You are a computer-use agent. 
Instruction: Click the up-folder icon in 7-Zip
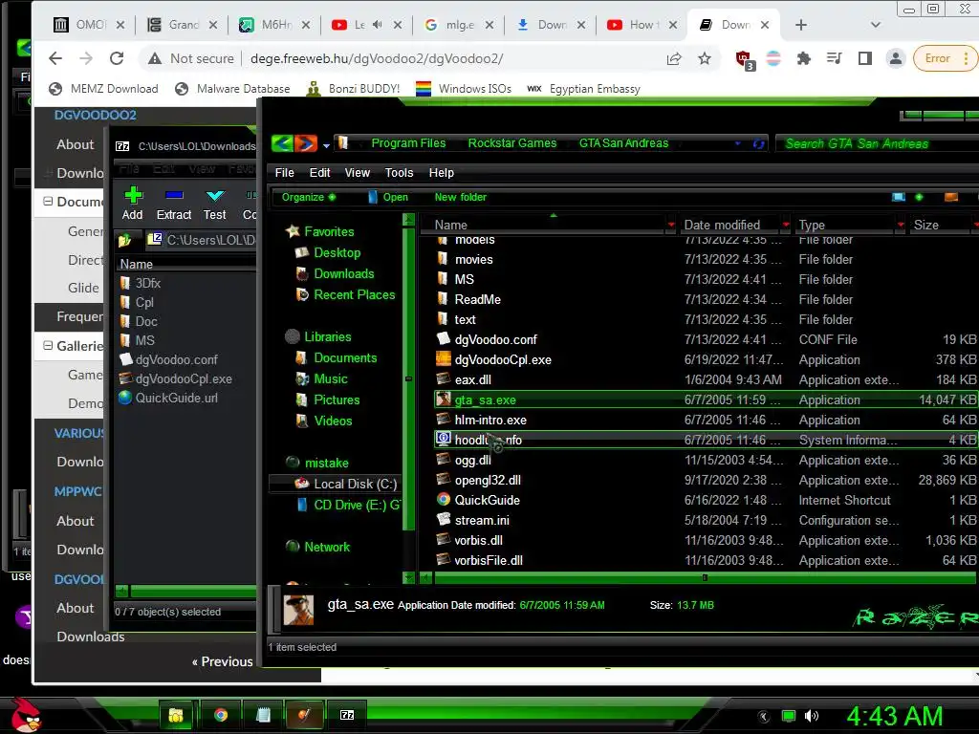[x=124, y=240]
